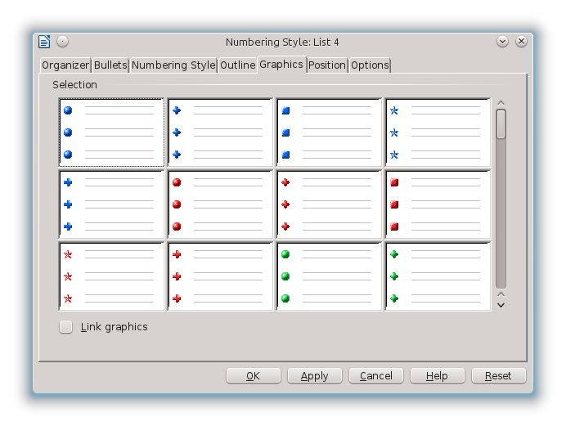Open the Options tab

[370, 65]
